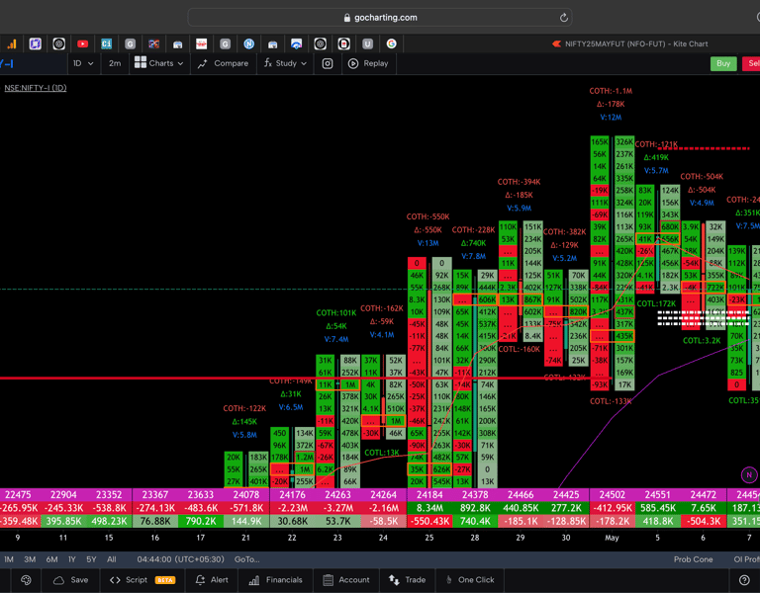Viewport: 760px width, 593px height.
Task: Click the Account clipboard icon
Action: pyautogui.click(x=329, y=580)
